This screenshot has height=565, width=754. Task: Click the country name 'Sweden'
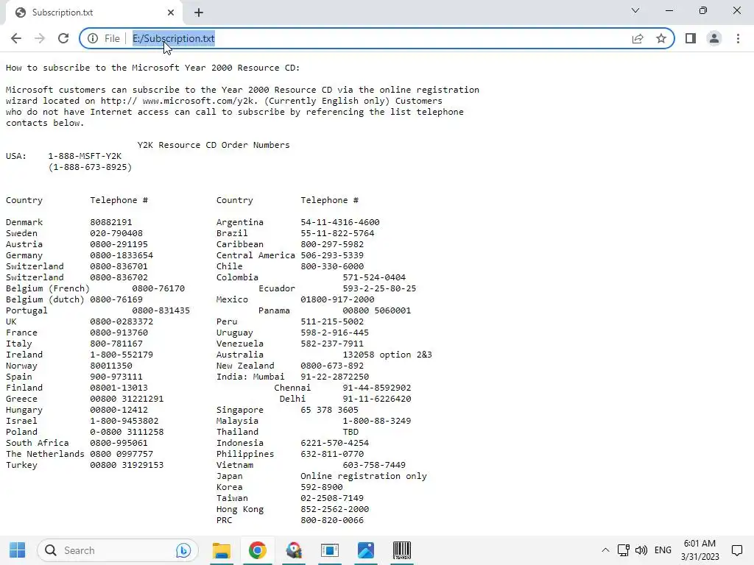(x=21, y=233)
